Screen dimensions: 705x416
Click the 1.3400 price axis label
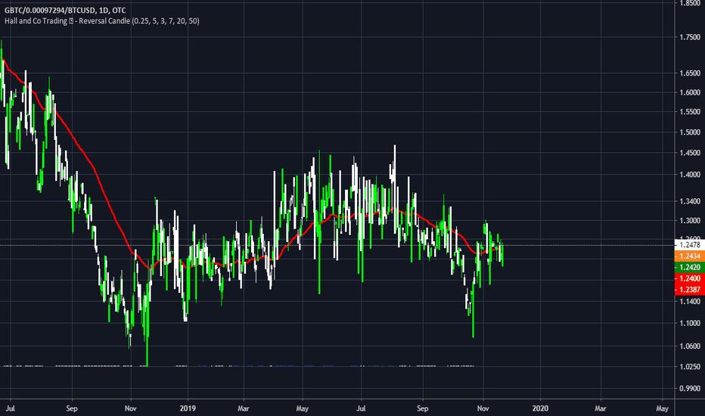[690, 201]
